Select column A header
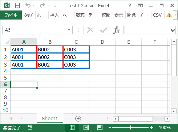Viewport: 178px width, 132px height. [x=24, y=42]
